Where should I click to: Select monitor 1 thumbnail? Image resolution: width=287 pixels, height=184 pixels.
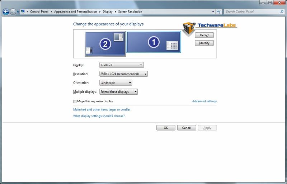[154, 42]
